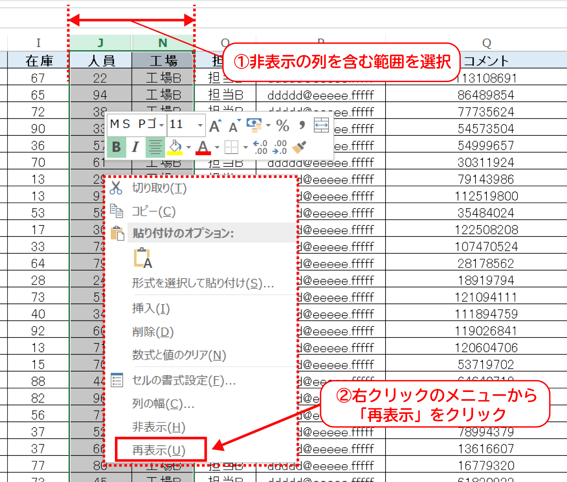Click the コメント header cell
567x482 pixels.
click(x=486, y=60)
